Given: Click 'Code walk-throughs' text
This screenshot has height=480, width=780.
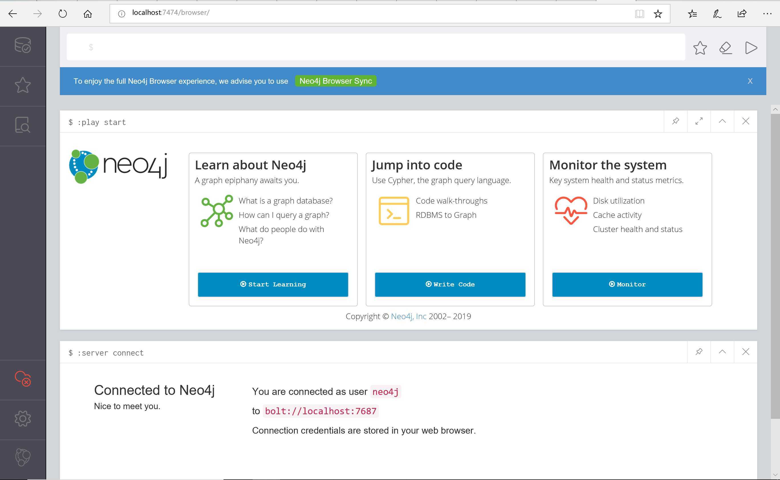Looking at the screenshot, I should coord(451,201).
